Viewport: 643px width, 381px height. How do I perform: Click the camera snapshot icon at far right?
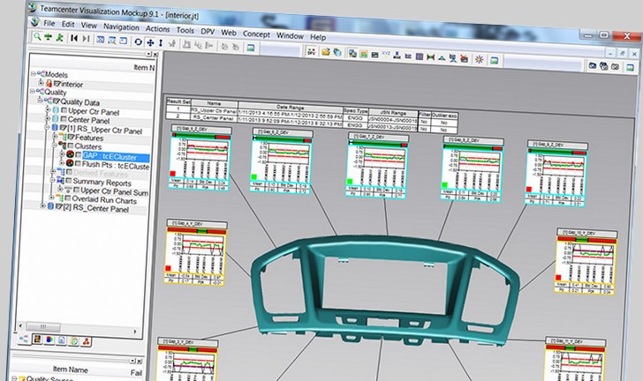(592, 65)
